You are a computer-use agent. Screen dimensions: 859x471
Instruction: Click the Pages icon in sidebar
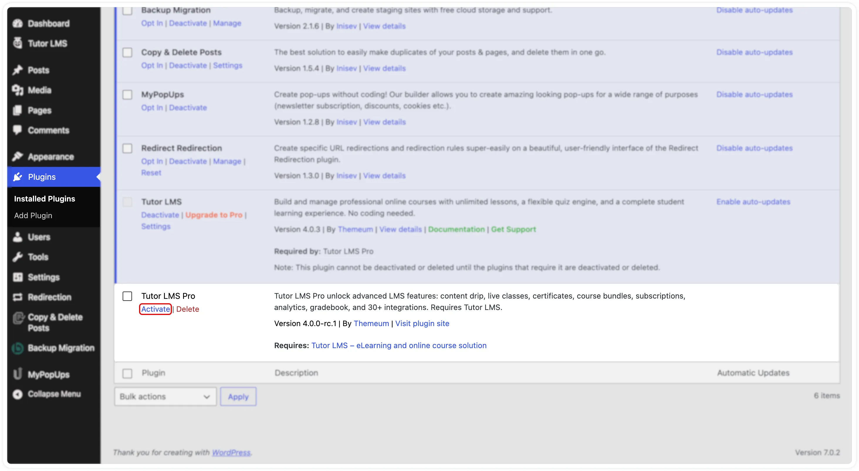point(17,110)
